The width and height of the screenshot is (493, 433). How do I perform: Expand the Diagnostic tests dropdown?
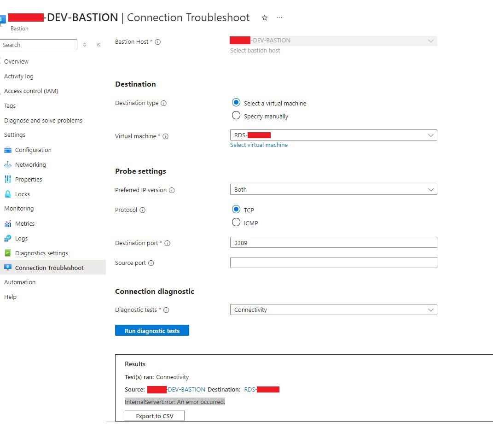point(431,309)
